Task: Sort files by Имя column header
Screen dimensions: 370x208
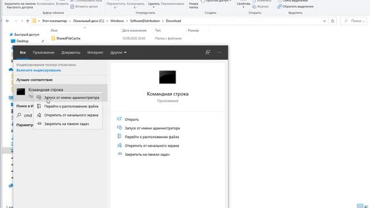Action: tap(54, 31)
